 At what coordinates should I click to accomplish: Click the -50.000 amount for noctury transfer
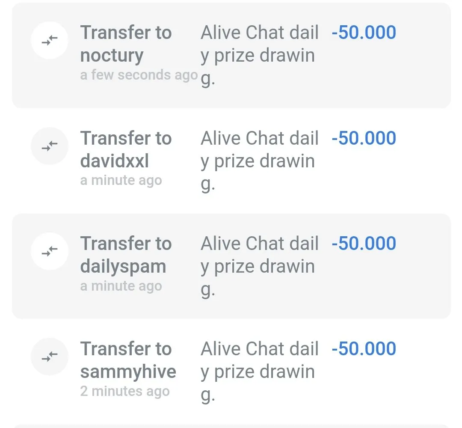click(364, 33)
